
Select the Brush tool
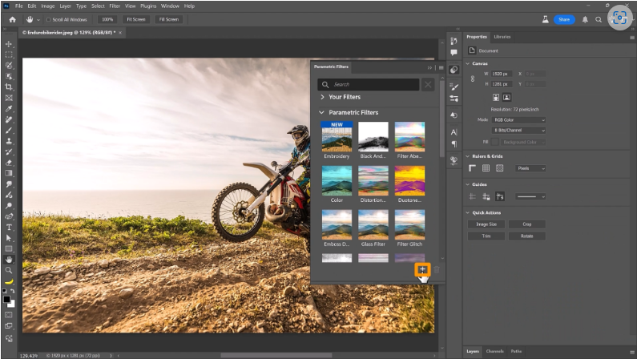9,131
